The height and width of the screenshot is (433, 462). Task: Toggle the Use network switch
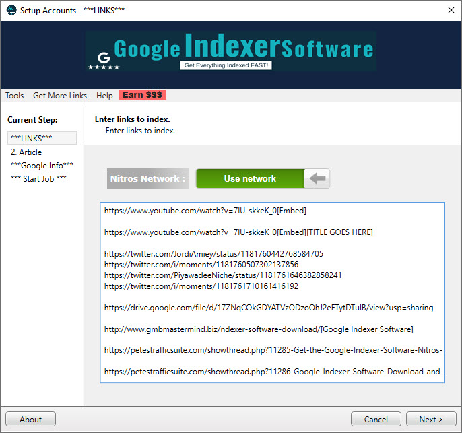[263, 178]
